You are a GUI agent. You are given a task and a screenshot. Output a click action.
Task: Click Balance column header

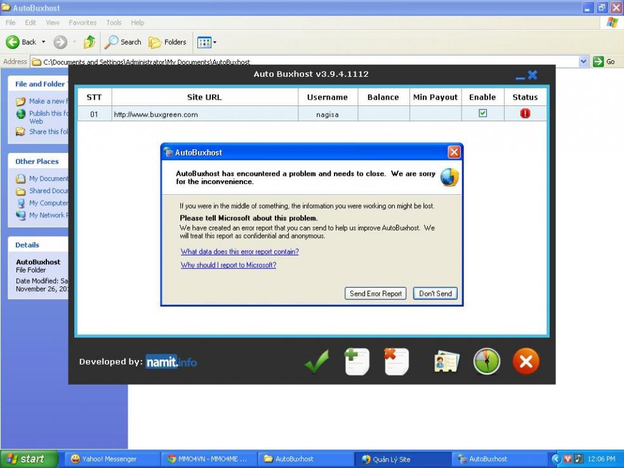[x=383, y=97]
